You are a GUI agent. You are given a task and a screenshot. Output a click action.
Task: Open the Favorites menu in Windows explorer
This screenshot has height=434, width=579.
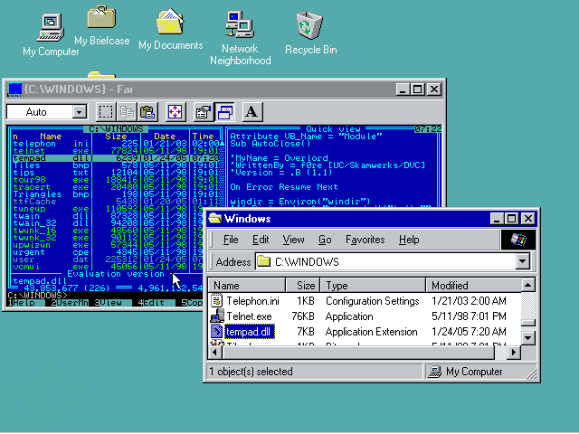365,240
